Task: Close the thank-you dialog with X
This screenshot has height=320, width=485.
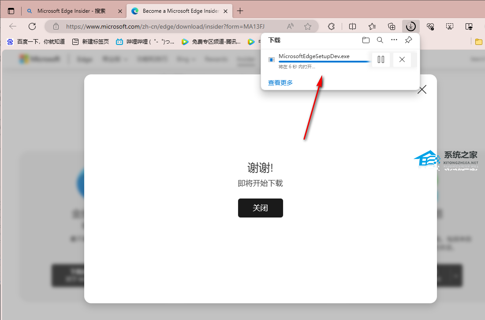Action: click(422, 90)
